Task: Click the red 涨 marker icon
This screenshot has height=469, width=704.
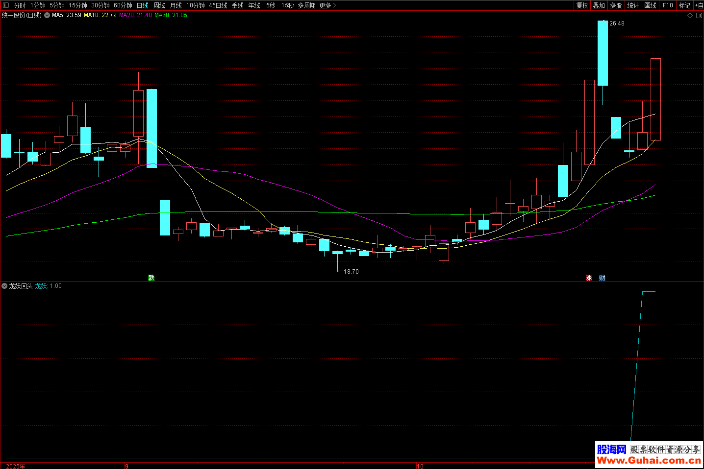Action: click(x=589, y=278)
